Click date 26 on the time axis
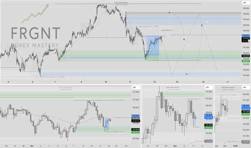This screenshot has height=148, width=251. (x=6, y=146)
